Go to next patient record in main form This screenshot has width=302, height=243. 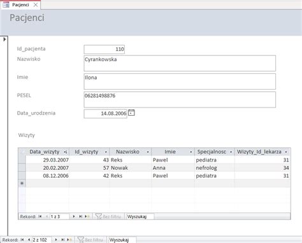coord(56,240)
